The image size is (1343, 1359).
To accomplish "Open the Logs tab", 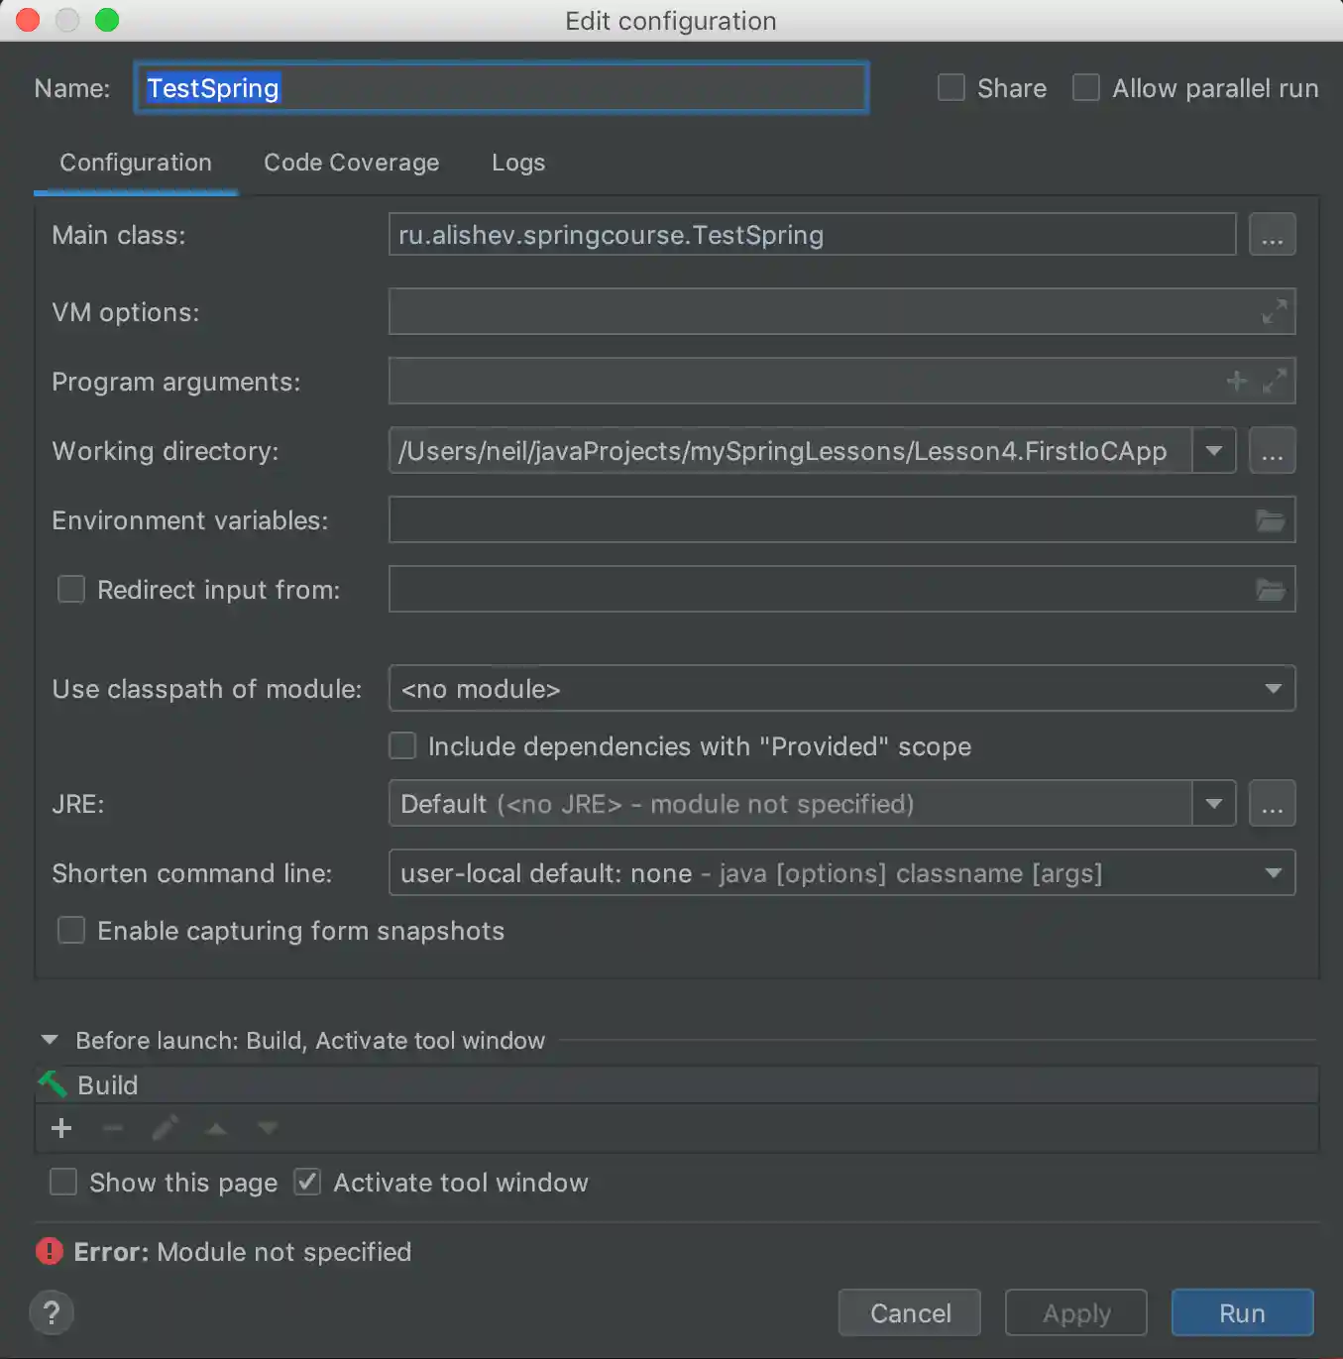I will tap(517, 163).
